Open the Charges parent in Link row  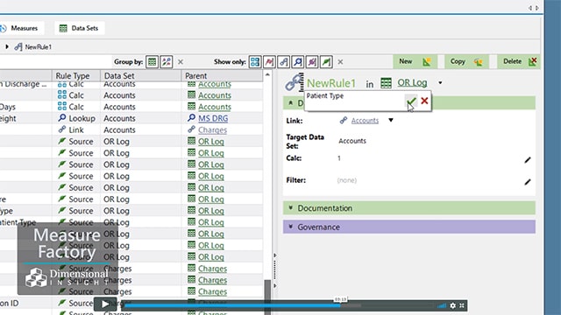click(x=212, y=130)
